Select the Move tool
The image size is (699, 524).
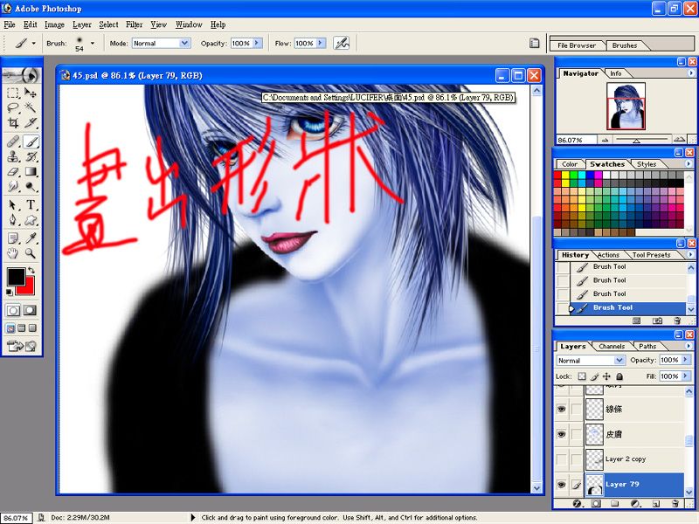pos(31,93)
